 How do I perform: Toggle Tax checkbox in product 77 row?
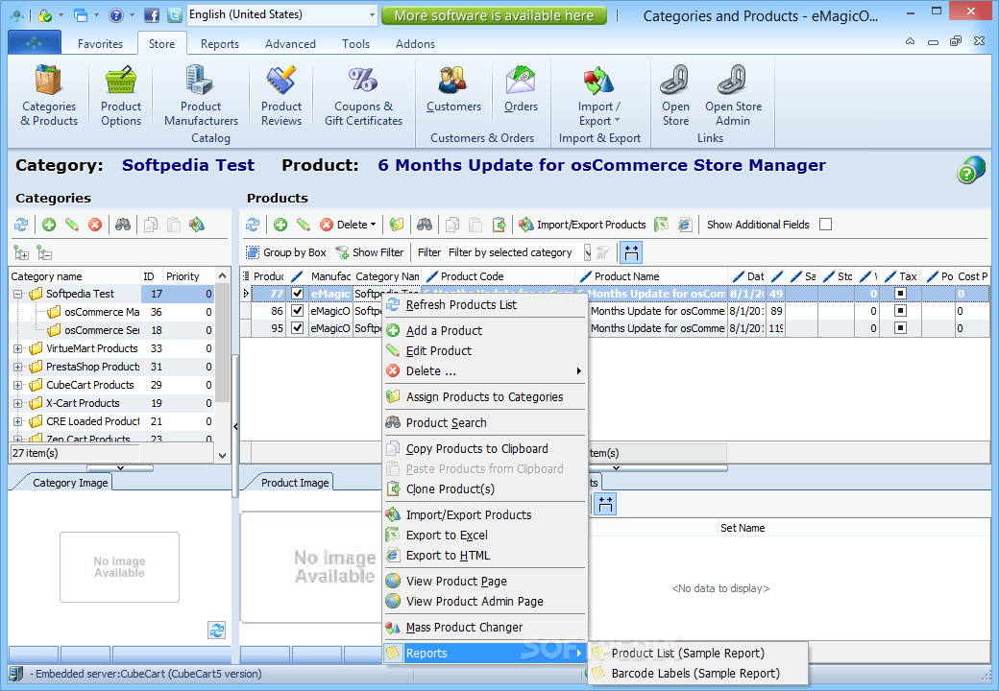900,294
